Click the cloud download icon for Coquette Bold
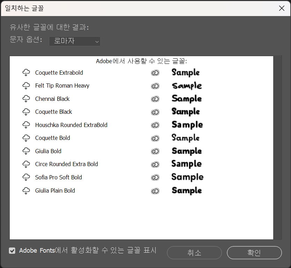This screenshot has height=268, width=291. point(26,138)
